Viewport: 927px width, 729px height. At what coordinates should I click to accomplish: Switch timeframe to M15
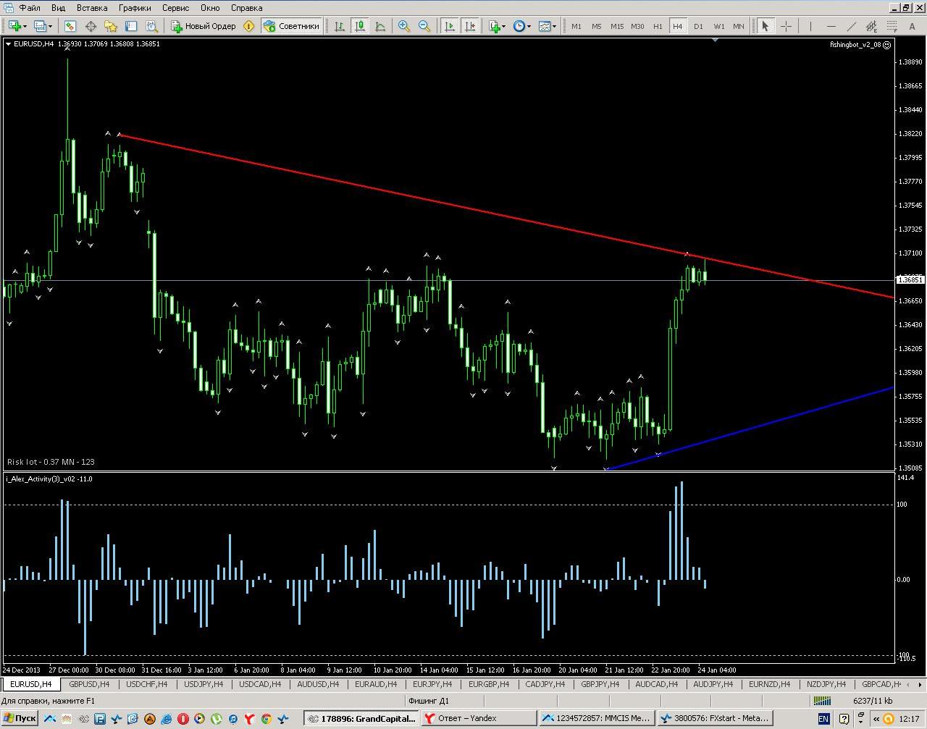point(617,26)
